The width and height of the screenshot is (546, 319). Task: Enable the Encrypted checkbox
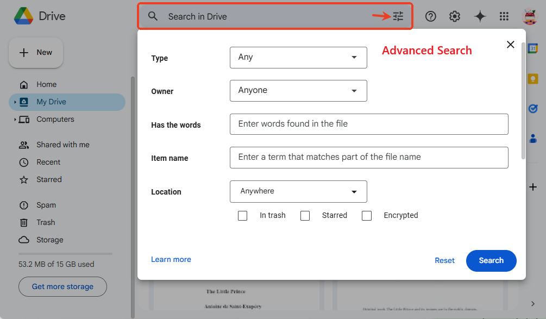click(x=367, y=215)
